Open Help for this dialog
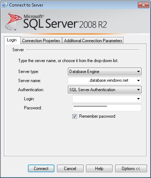The width and height of the screenshot is (151, 178). click(99, 169)
